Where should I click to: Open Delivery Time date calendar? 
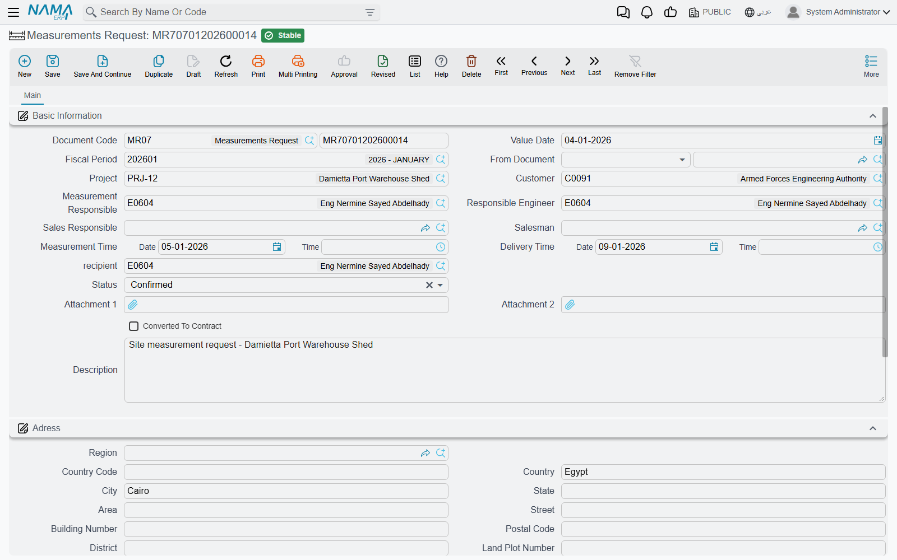(x=714, y=247)
